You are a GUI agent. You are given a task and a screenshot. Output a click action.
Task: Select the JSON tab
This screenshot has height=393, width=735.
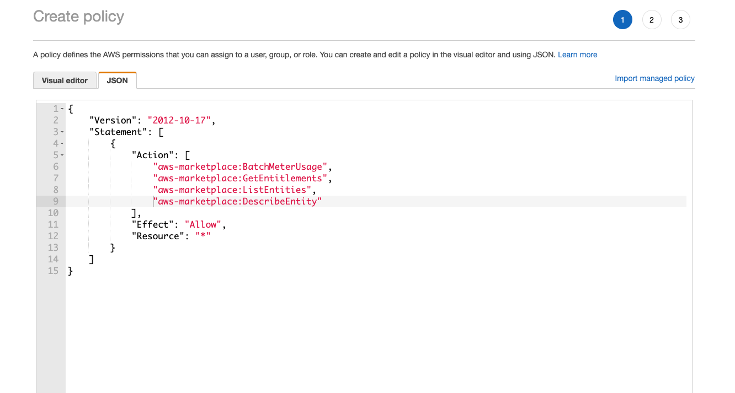(x=117, y=80)
